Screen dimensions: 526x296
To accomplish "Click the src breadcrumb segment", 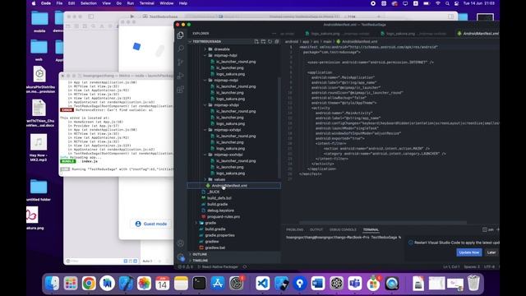I will coord(316,42).
